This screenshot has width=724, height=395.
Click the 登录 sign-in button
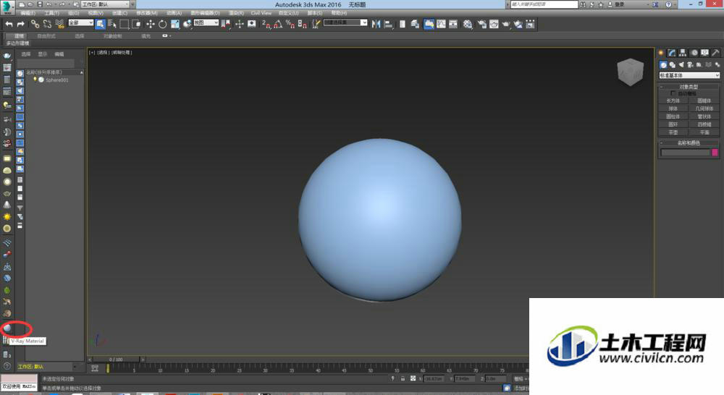[619, 4]
